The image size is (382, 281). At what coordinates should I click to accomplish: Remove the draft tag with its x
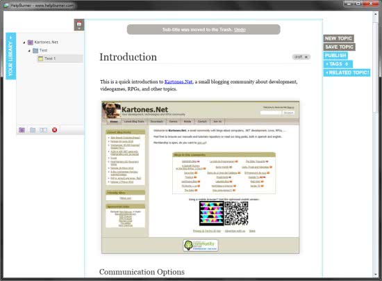306,57
